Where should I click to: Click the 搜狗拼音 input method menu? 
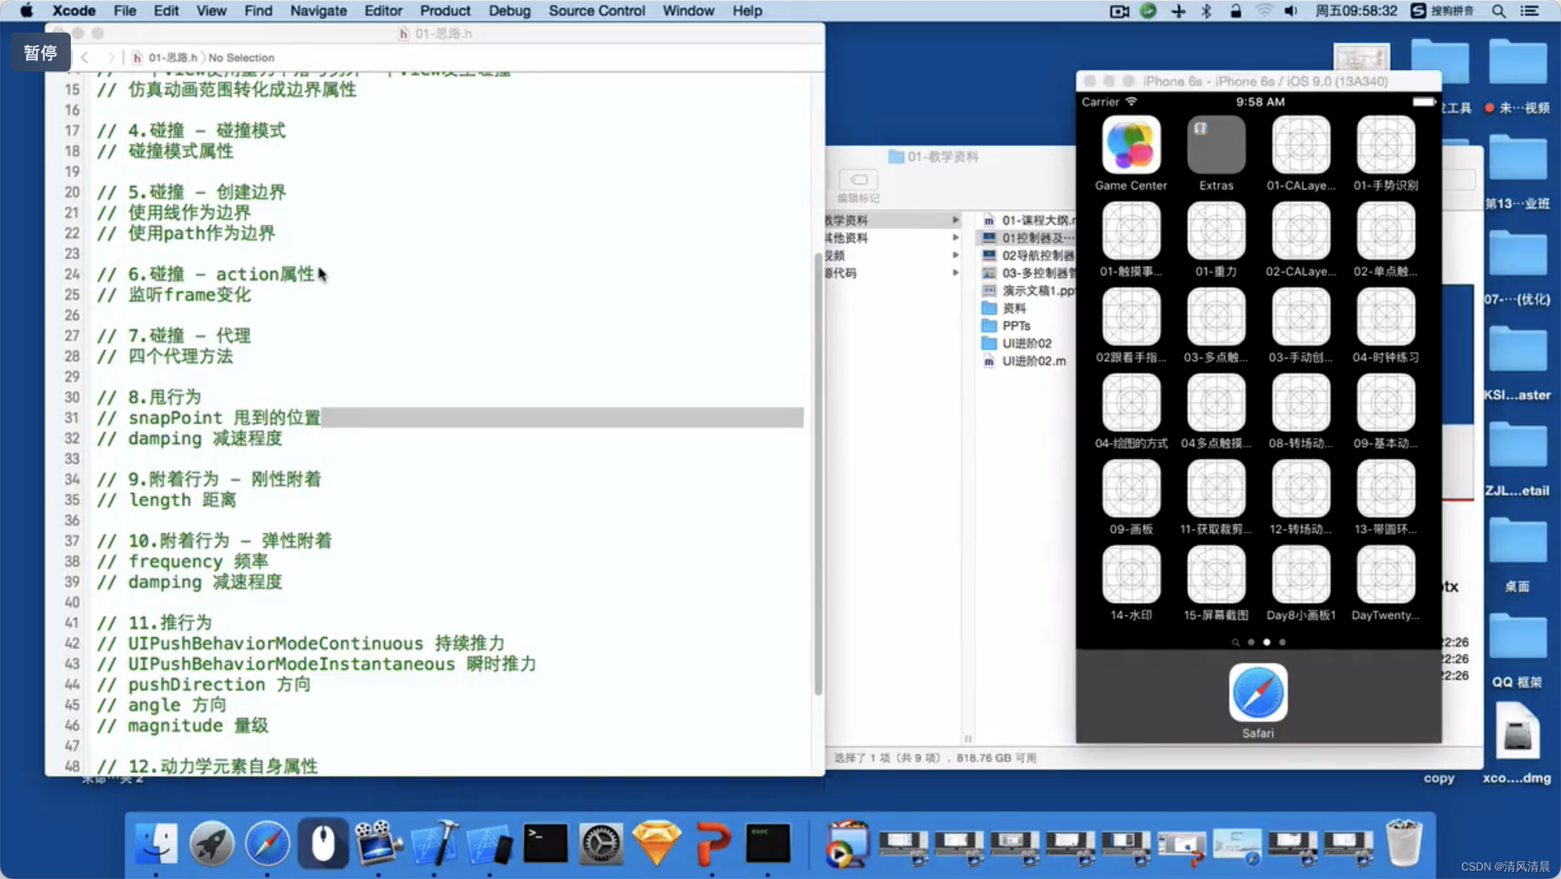1443,11
